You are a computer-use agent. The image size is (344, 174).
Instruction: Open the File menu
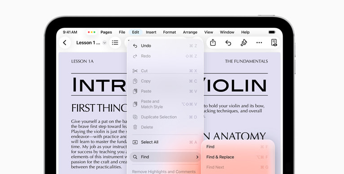[x=122, y=32]
